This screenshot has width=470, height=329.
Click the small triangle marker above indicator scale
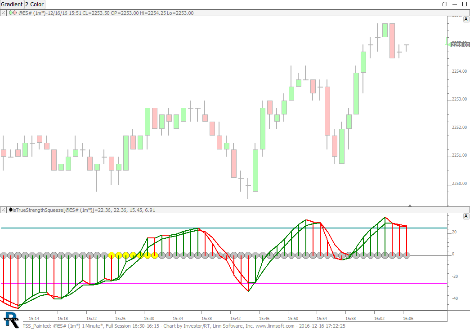[410, 205]
